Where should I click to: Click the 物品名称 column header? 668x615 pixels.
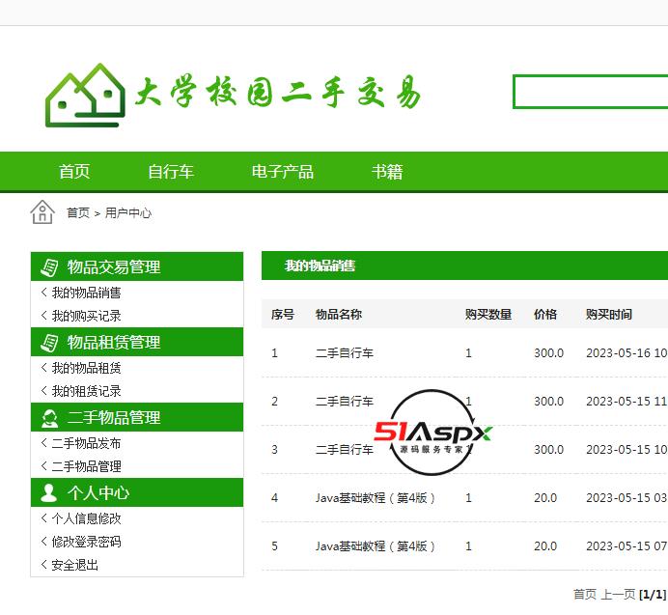coord(339,315)
